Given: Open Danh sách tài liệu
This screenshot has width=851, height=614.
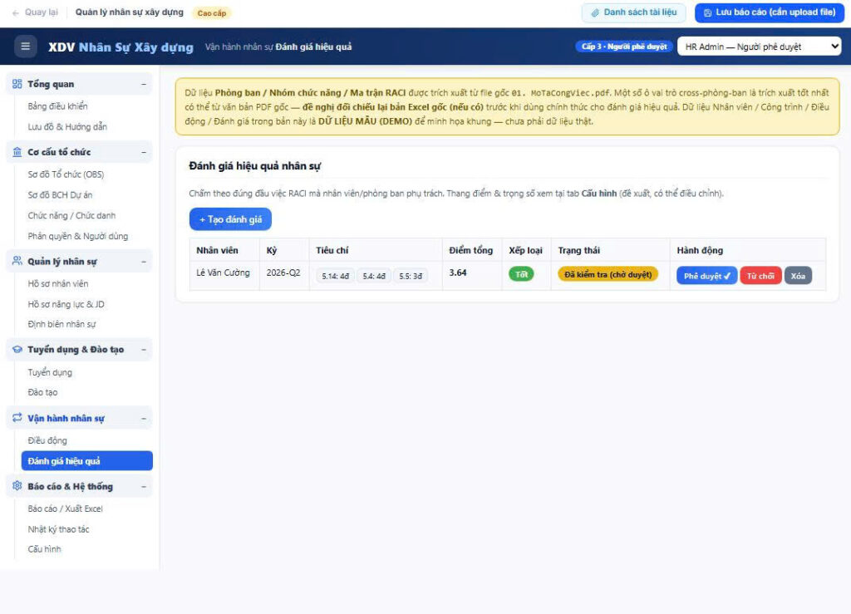Looking at the screenshot, I should [634, 12].
